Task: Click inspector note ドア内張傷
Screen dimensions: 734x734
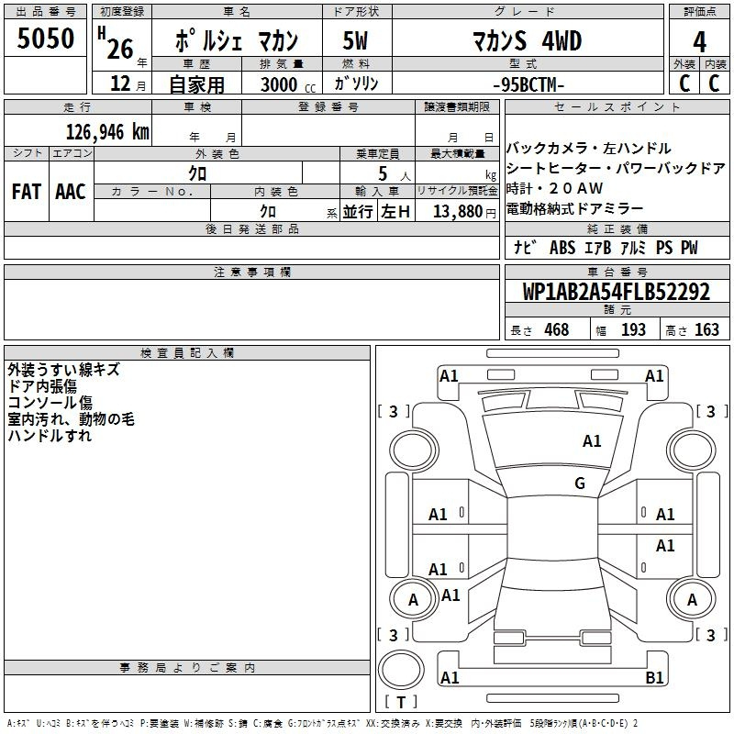Action: point(42,386)
